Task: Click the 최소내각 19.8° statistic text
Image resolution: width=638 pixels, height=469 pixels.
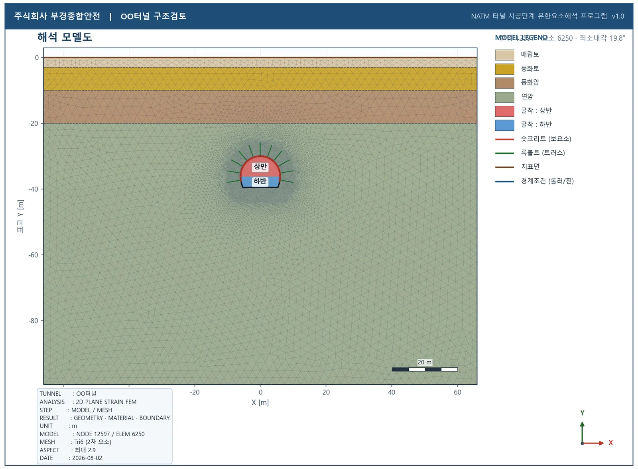Action: click(x=602, y=38)
